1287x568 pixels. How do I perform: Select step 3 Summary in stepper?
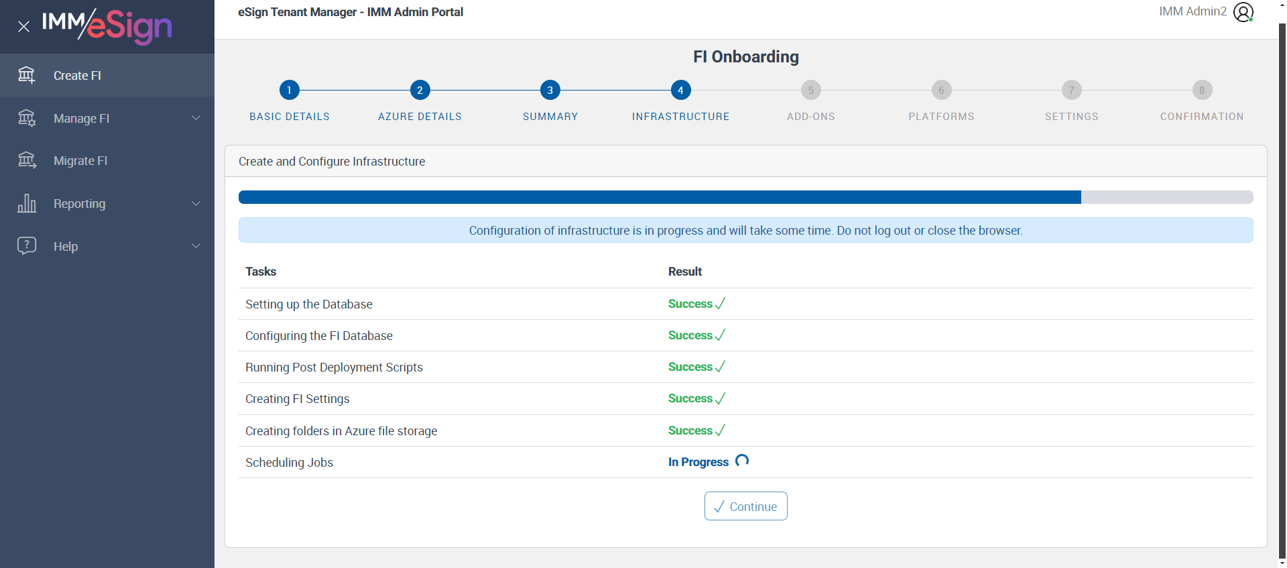pyautogui.click(x=550, y=90)
